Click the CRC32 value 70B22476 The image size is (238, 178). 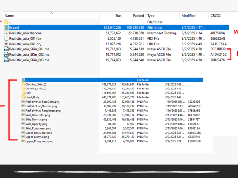coord(218,60)
